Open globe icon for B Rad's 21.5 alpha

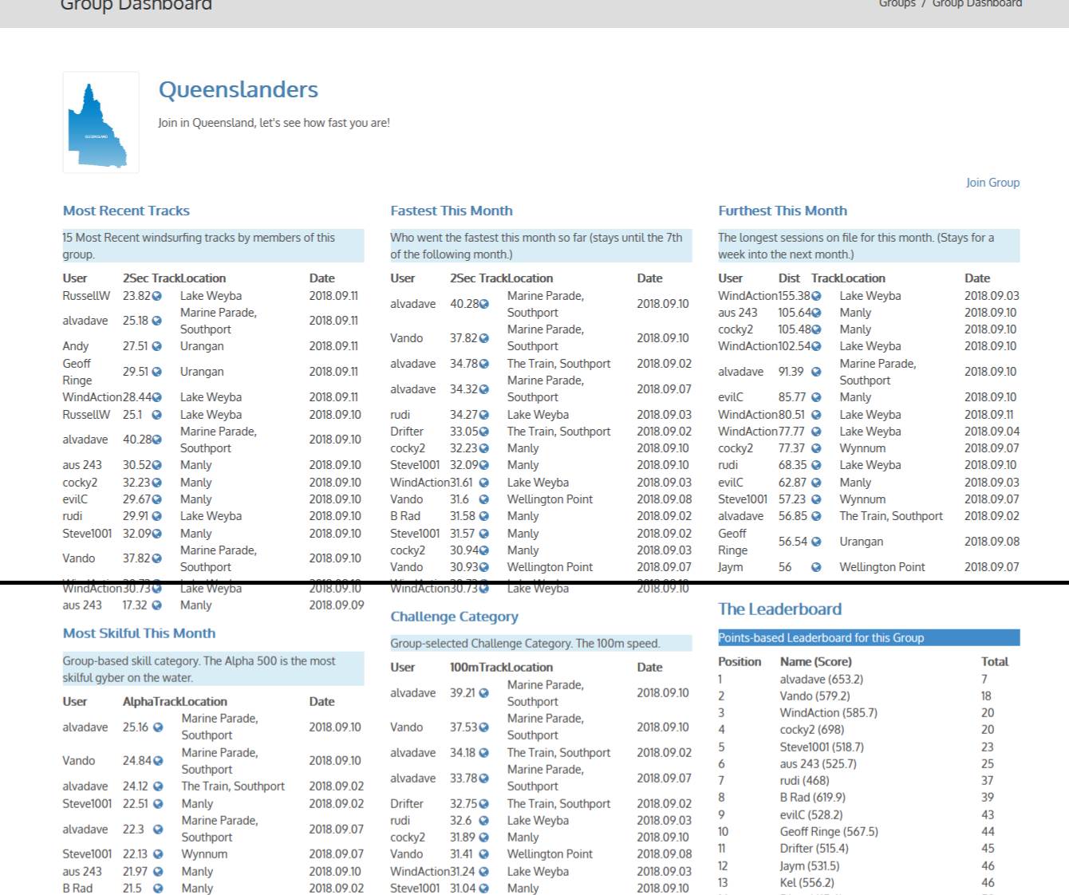[x=158, y=888]
